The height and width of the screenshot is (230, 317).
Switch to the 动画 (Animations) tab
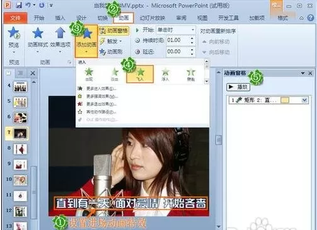124,18
